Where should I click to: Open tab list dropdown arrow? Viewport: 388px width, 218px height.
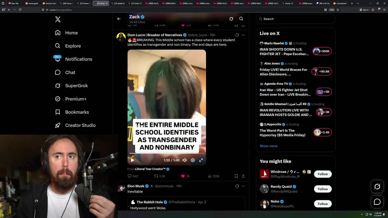[358, 3]
